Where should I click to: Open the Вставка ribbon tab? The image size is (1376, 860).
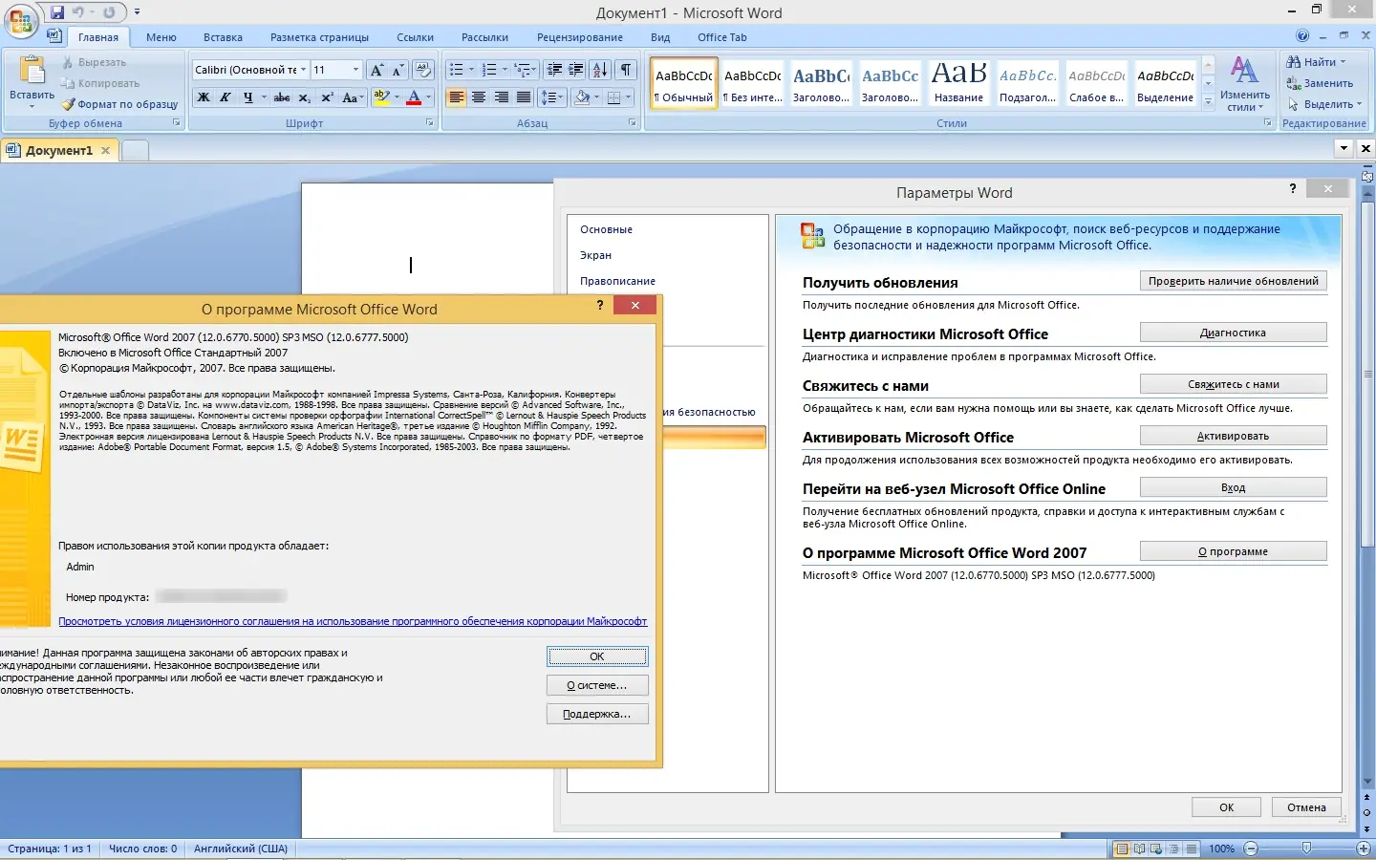click(x=223, y=37)
